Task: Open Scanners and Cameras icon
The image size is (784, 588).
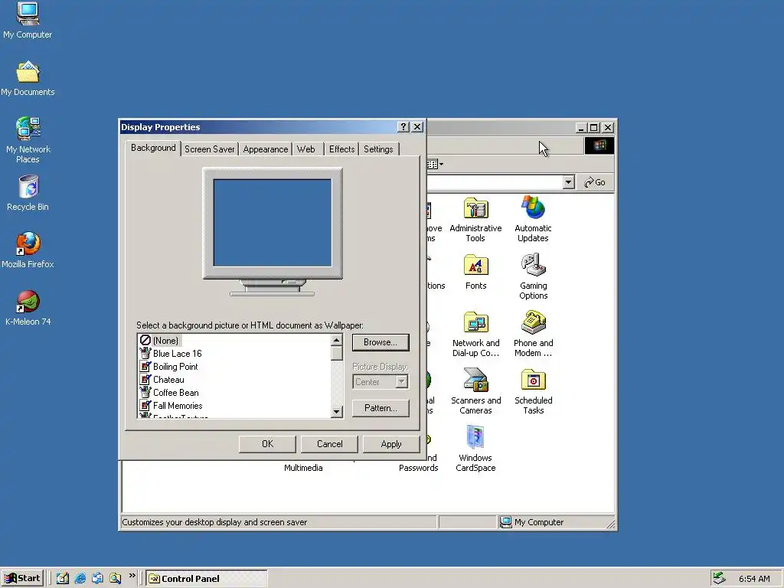Action: (x=475, y=391)
